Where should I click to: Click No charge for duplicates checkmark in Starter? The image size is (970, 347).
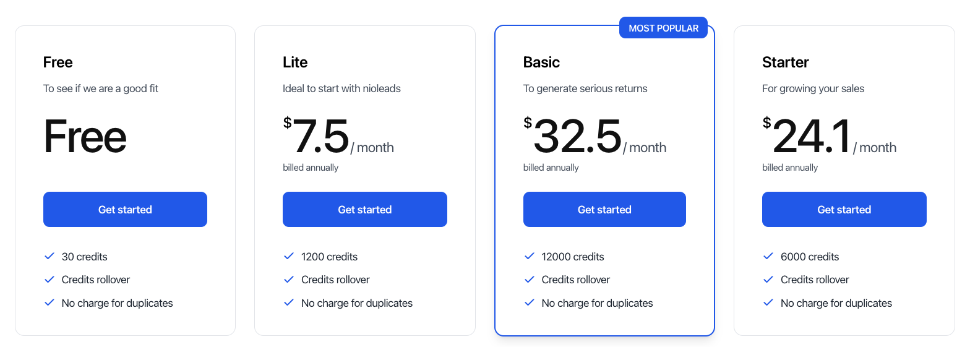tap(768, 302)
